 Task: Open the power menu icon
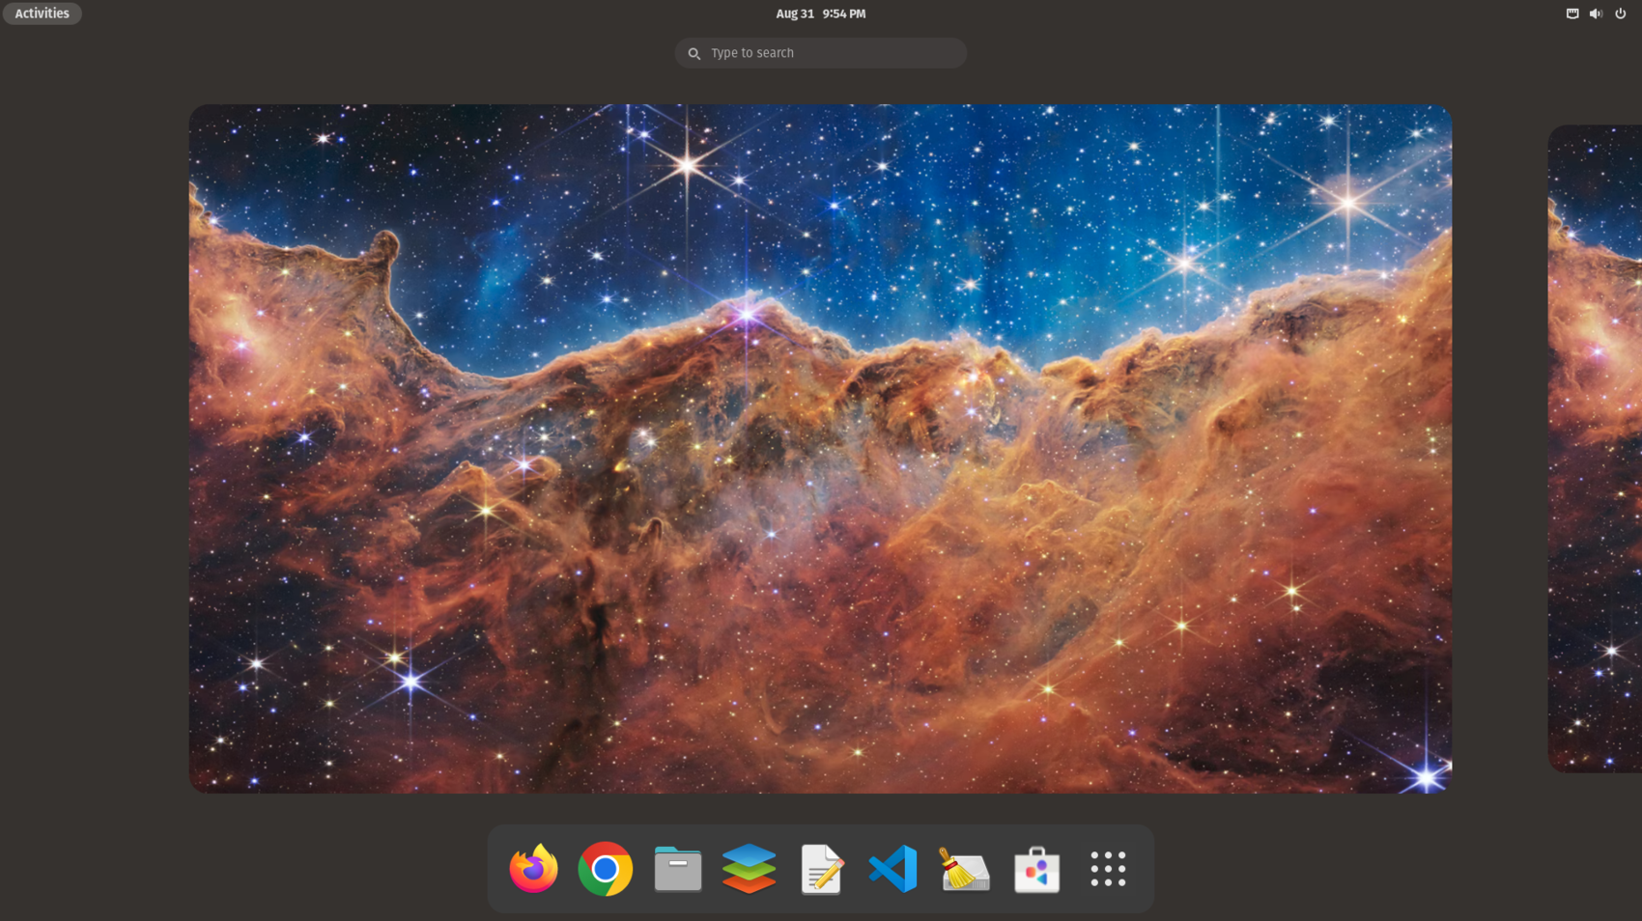coord(1620,14)
